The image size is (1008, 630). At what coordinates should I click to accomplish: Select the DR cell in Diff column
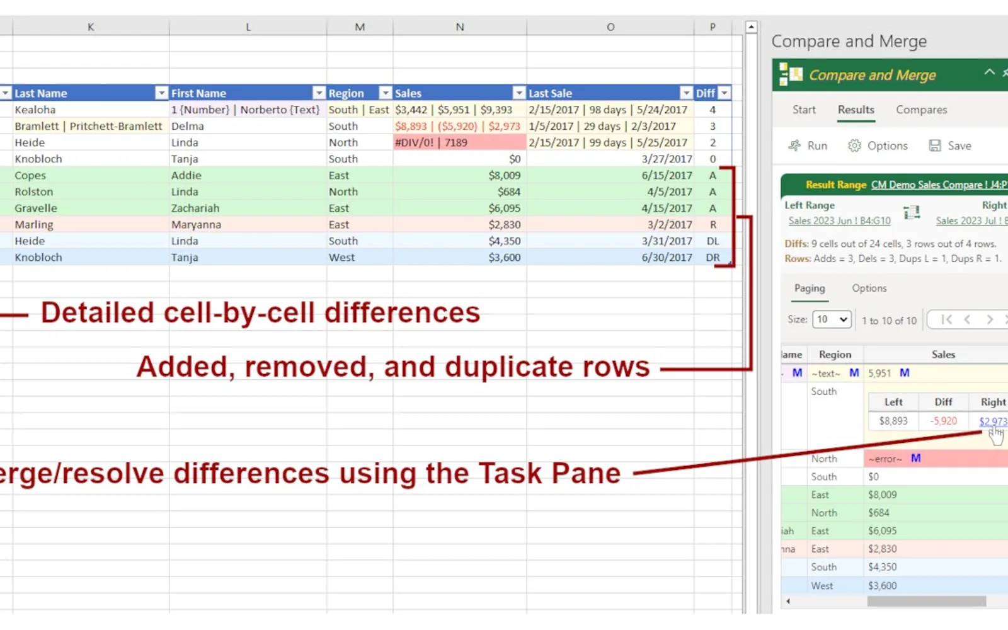point(713,257)
